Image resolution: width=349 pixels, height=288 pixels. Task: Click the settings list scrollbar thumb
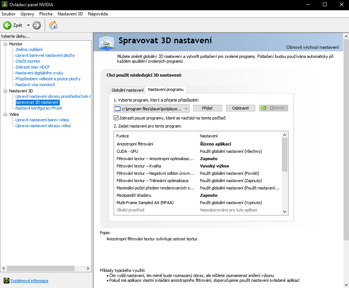pyautogui.click(x=284, y=155)
